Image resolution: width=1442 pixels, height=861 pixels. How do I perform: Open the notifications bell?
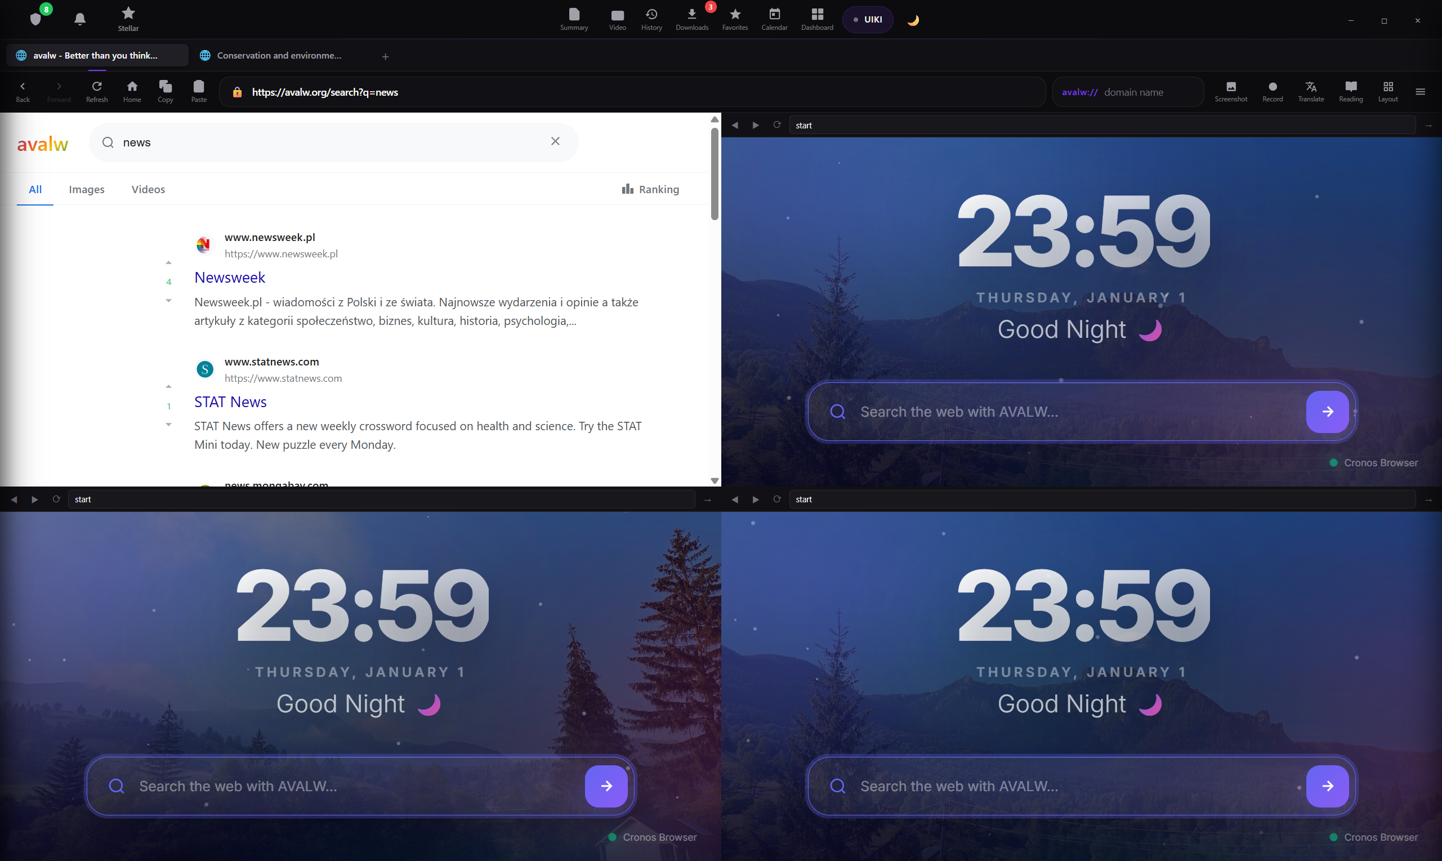(79, 19)
